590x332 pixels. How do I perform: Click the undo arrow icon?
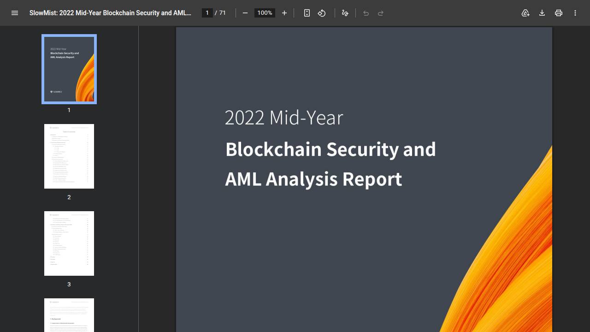click(x=366, y=13)
